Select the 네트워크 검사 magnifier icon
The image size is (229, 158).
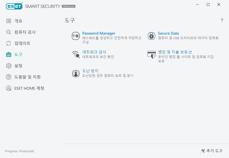coord(75,54)
